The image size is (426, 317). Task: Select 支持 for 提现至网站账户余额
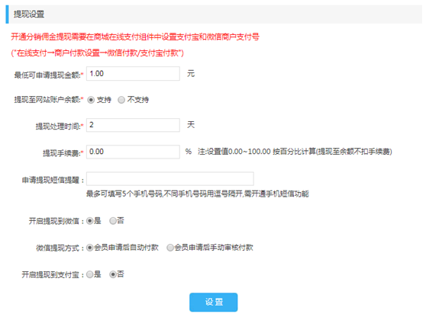click(91, 100)
